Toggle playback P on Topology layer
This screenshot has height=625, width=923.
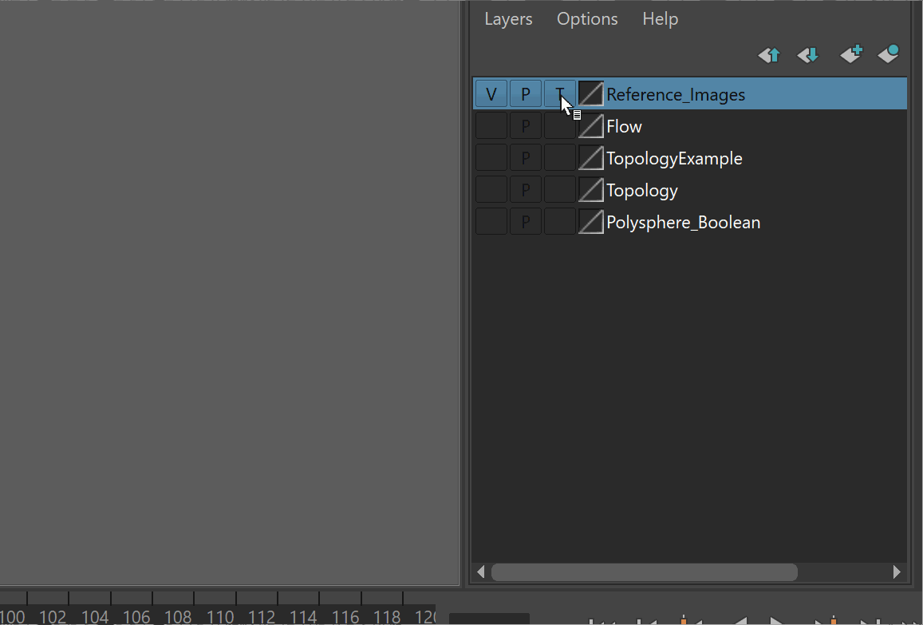(x=526, y=190)
